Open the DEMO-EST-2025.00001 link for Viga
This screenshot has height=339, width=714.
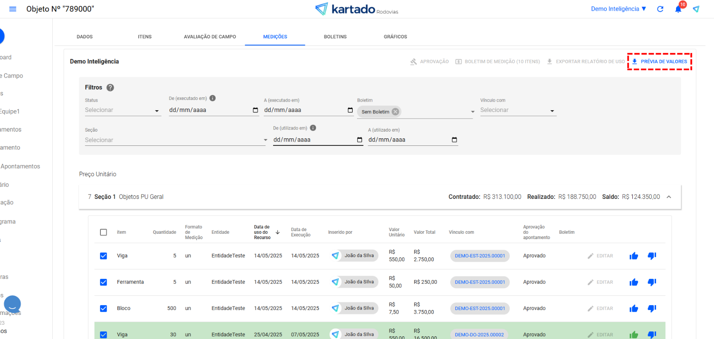[x=480, y=256]
